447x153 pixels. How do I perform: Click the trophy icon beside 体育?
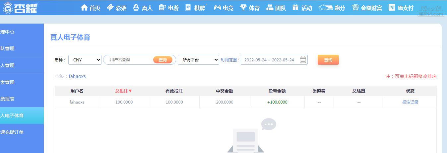coord(243,7)
